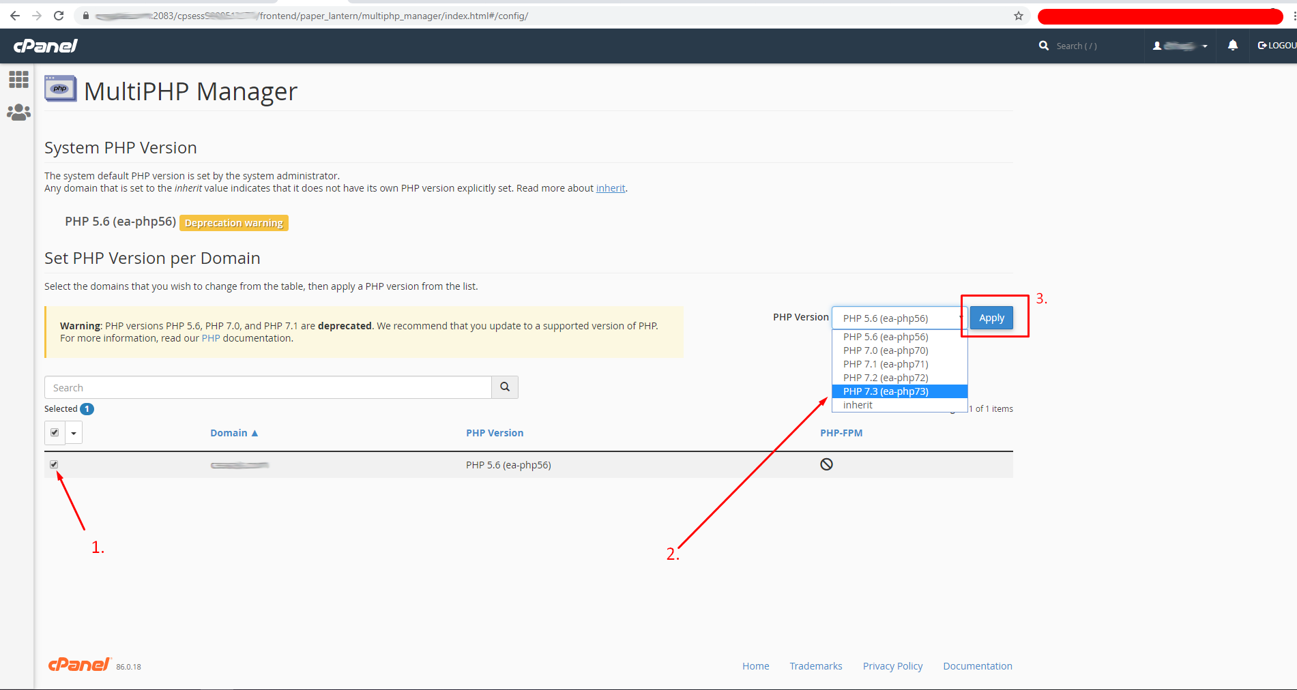Viewport: 1297px width, 690px height.
Task: Click the PHP 5.6 (ea-php56) cell in the domain row
Action: coord(508,465)
